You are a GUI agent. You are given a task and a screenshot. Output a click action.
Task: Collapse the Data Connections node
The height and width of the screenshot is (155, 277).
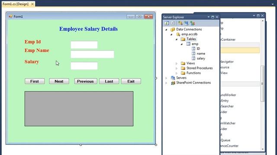[x=166, y=30]
